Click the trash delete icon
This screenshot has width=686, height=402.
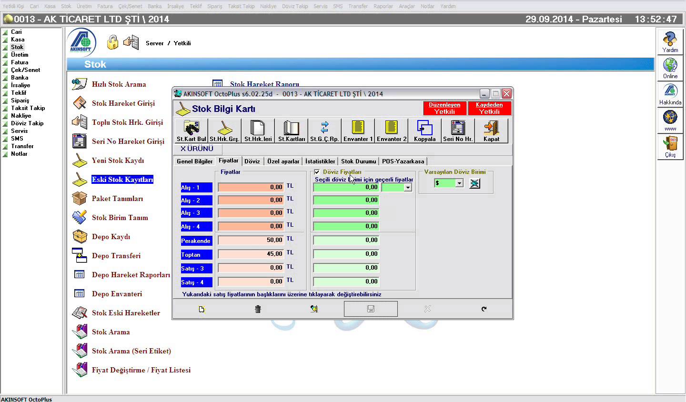click(258, 309)
